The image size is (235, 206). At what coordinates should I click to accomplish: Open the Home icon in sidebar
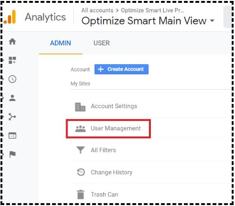tap(12, 42)
